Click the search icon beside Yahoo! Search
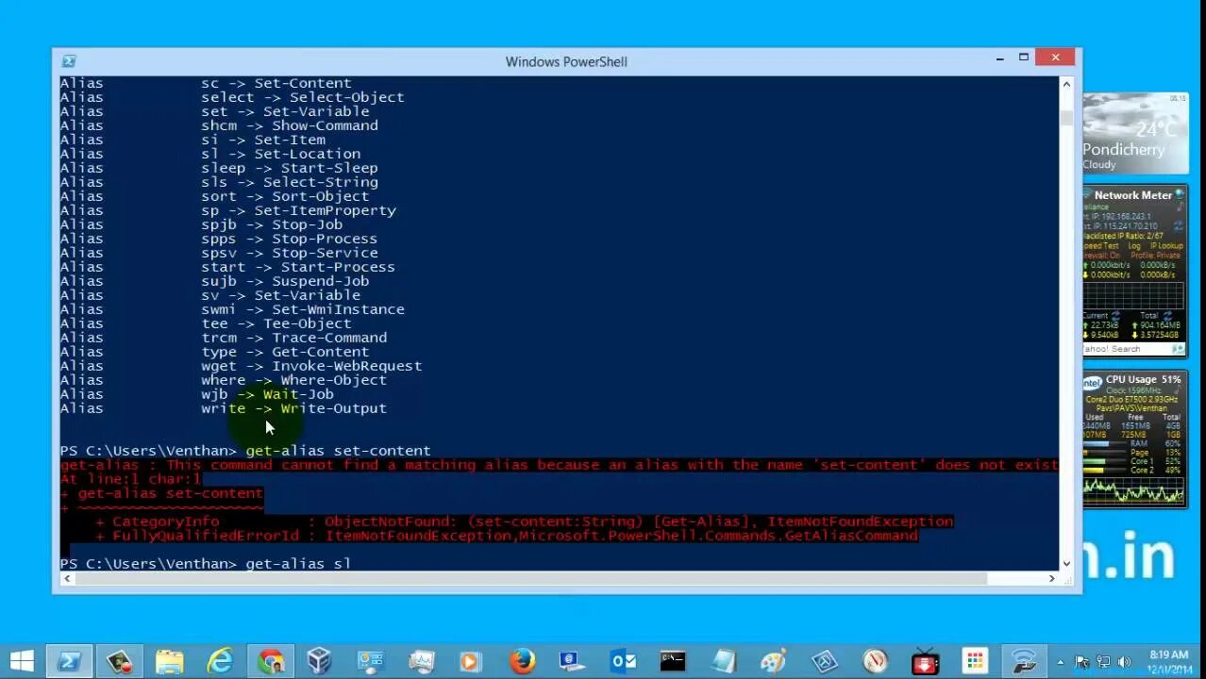The image size is (1206, 679). 1178,349
